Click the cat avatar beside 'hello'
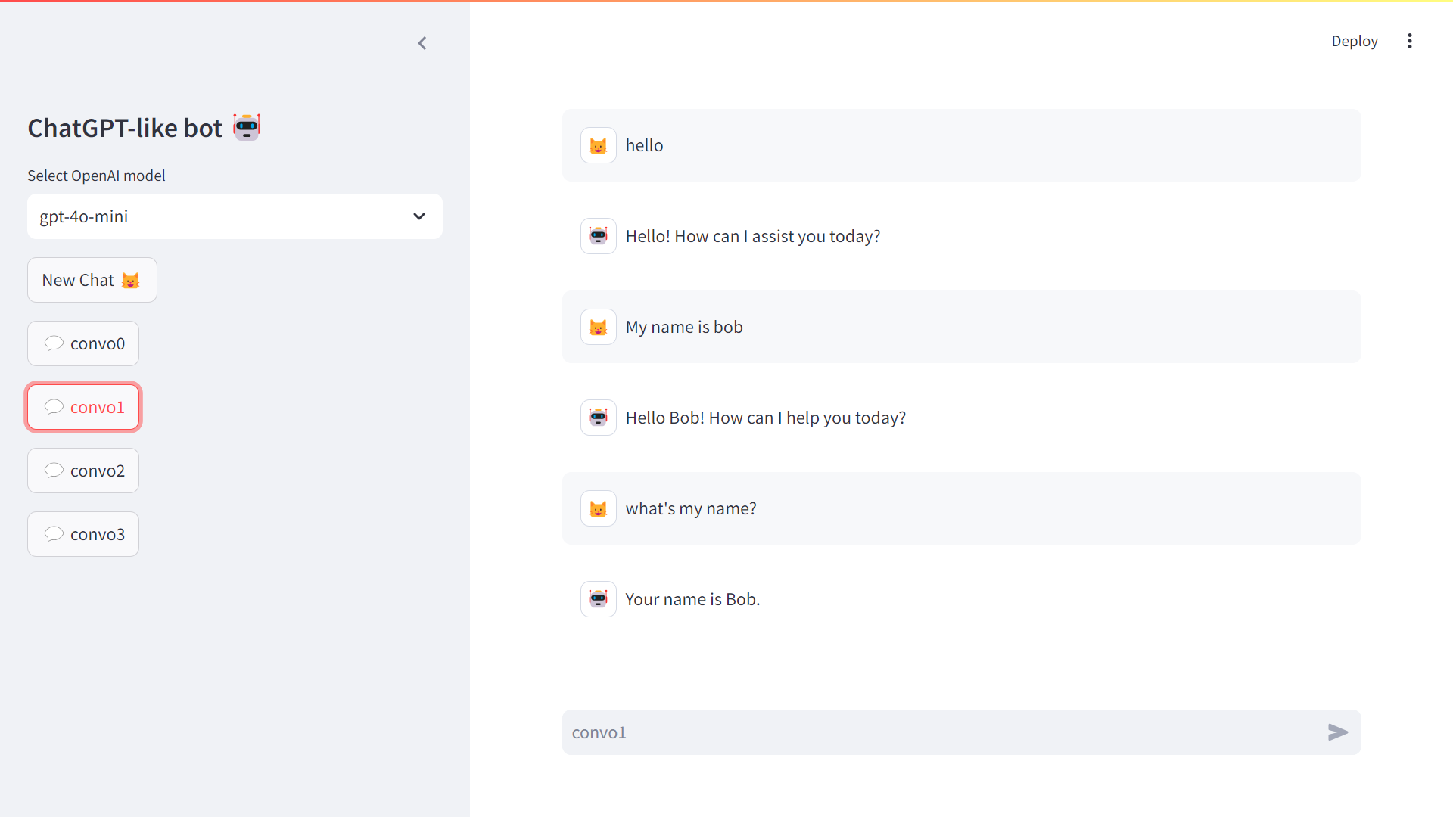1453x817 pixels. pos(599,145)
